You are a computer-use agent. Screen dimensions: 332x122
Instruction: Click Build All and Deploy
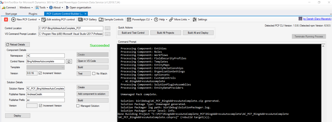click(x=198, y=33)
